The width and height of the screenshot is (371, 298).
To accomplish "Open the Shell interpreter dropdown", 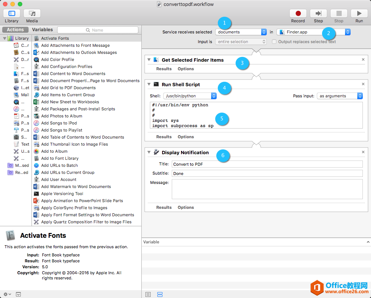I will (190, 96).
